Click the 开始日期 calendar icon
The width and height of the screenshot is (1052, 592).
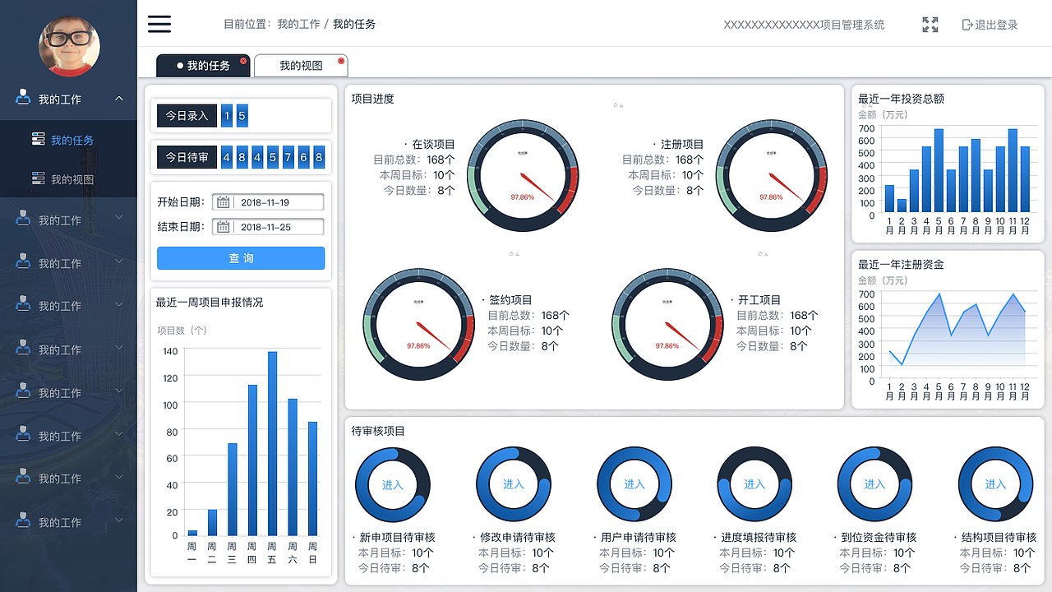pos(223,202)
